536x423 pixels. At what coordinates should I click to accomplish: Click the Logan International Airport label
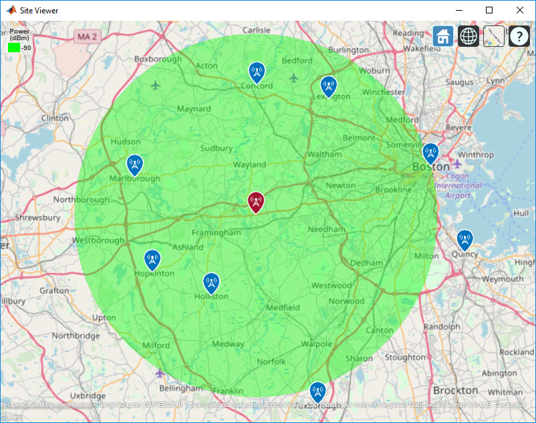pyautogui.click(x=458, y=185)
